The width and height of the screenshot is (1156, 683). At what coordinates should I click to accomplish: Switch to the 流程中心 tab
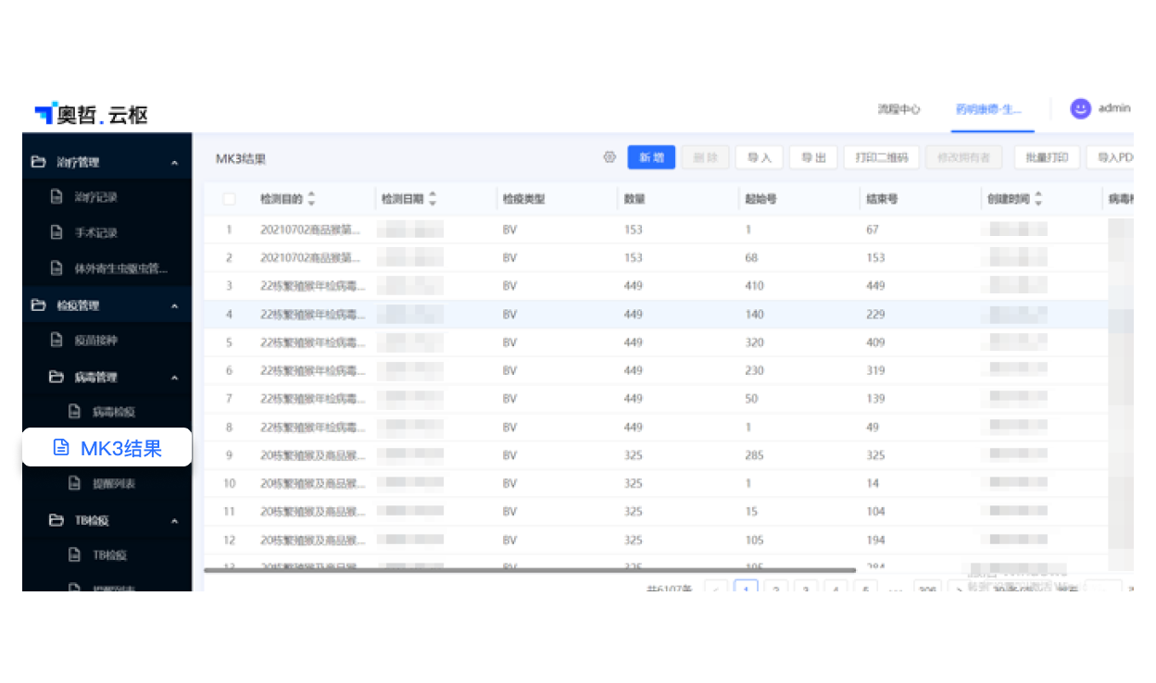tap(898, 109)
